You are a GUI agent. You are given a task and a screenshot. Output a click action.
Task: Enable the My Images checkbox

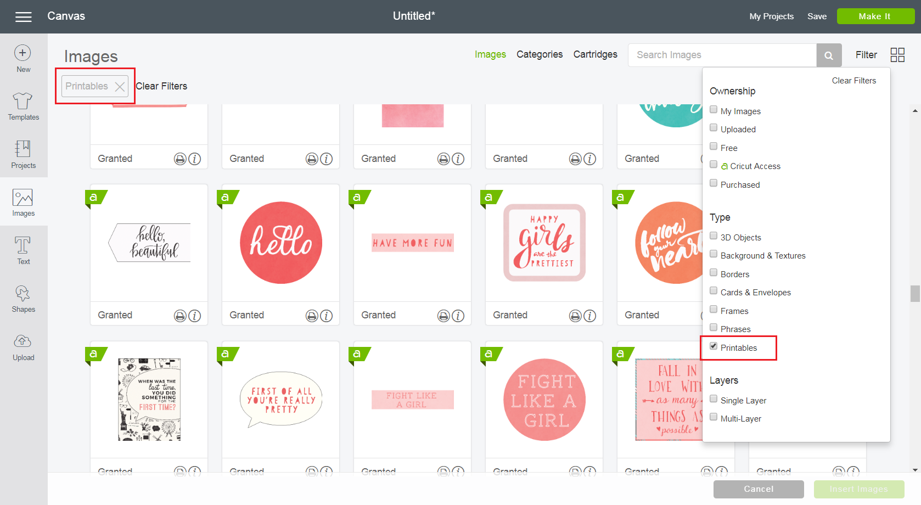(x=714, y=109)
